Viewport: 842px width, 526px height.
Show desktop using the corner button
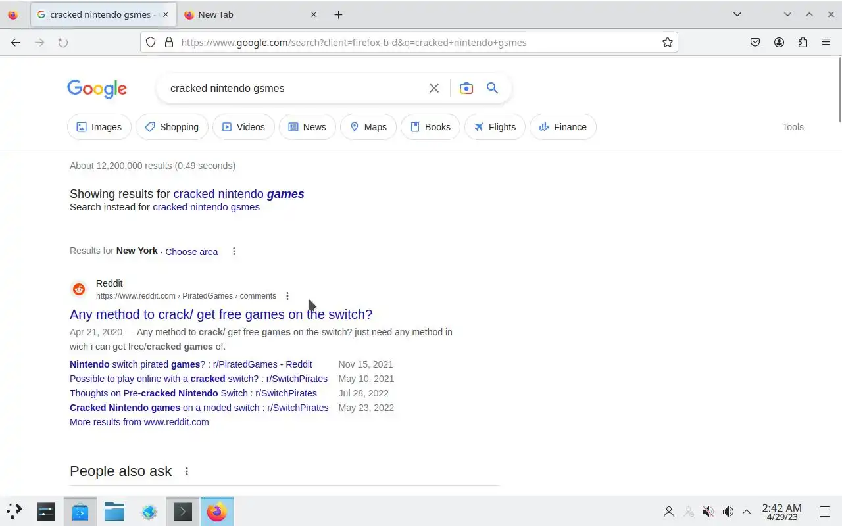[825, 512]
